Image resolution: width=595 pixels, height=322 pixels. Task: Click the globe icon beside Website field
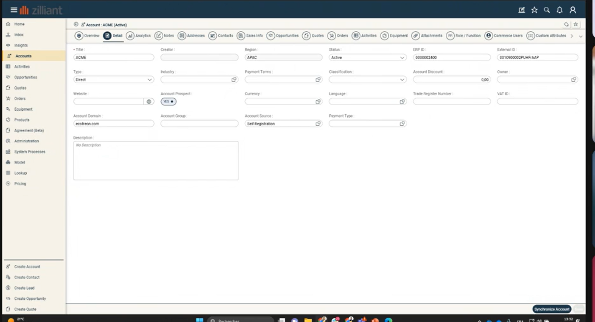point(149,102)
